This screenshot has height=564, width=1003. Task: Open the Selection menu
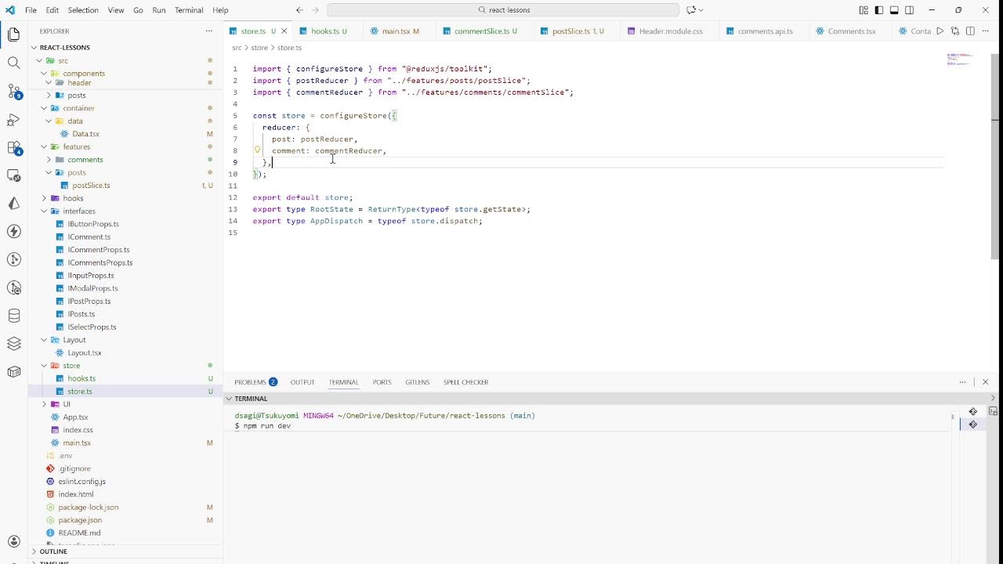coord(83,10)
